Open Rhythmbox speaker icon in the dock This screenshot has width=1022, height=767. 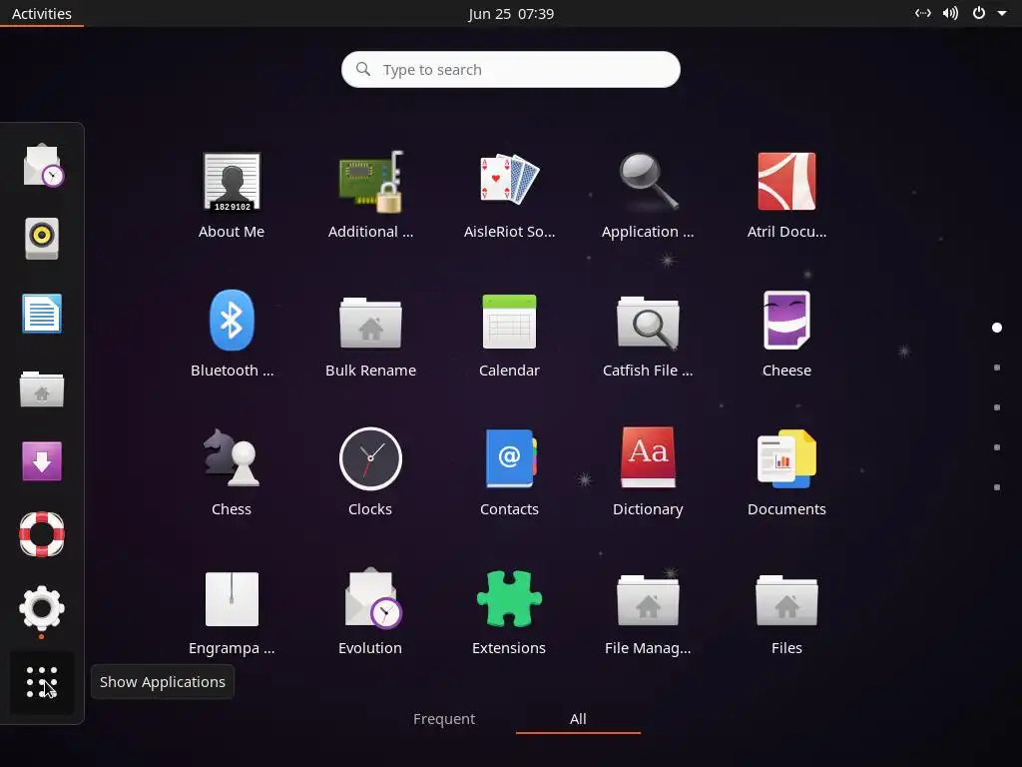pyautogui.click(x=42, y=238)
